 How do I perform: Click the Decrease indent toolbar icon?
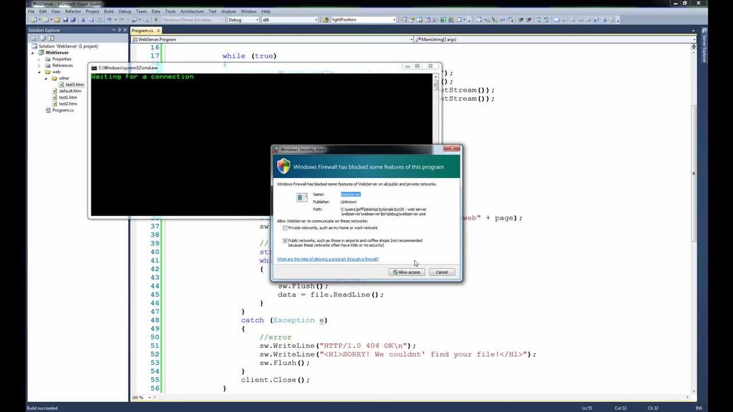pyautogui.click(x=521, y=19)
